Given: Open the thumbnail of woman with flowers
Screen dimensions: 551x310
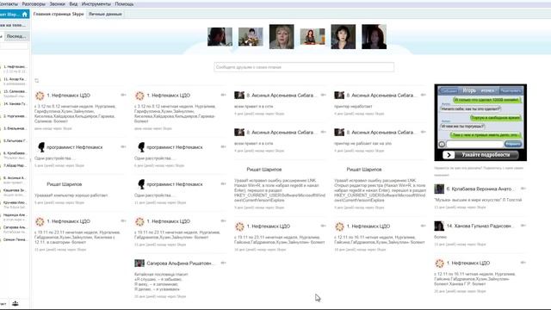Looking at the screenshot, I should click(x=251, y=36).
